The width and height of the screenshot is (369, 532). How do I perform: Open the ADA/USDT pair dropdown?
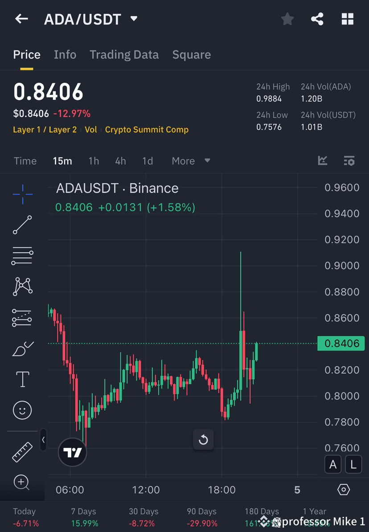133,19
